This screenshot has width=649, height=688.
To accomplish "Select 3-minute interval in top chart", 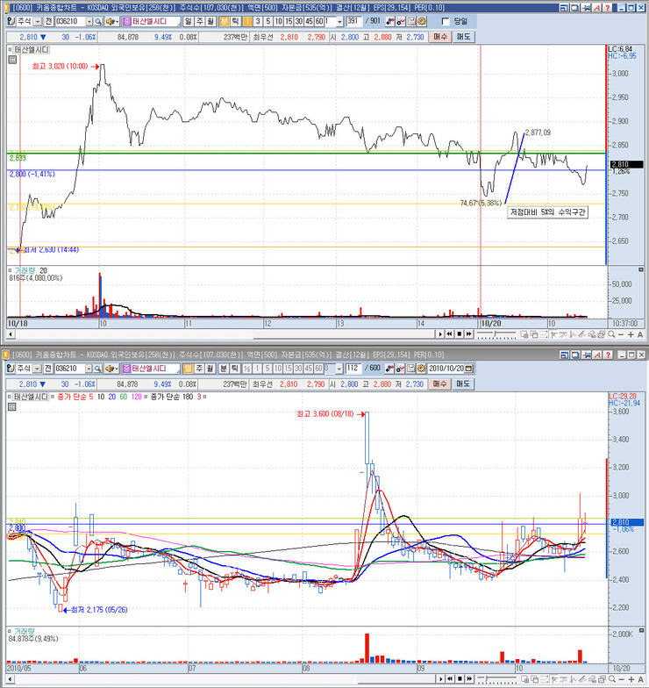I will [x=258, y=21].
